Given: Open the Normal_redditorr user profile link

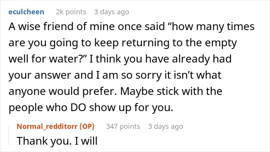Looking at the screenshot, I should (x=47, y=127).
